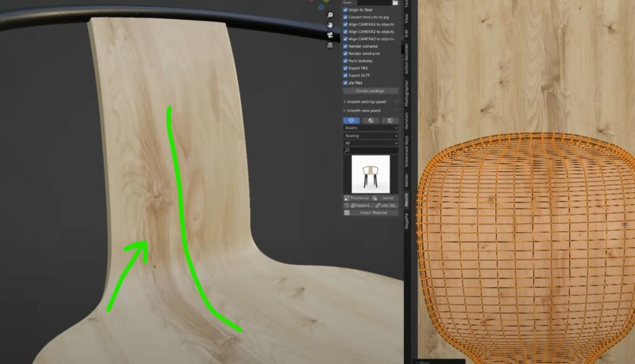Toggle Pack textures checkbox

tap(345, 61)
